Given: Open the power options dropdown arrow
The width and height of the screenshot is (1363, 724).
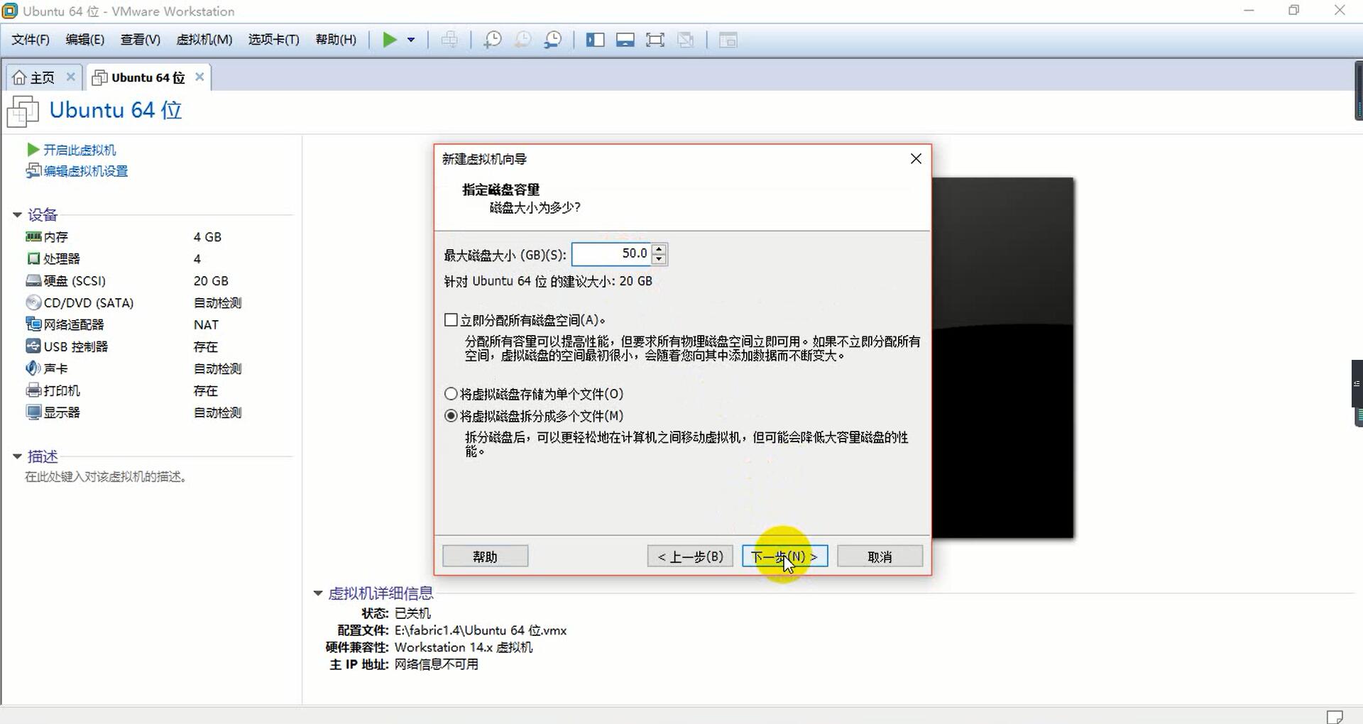Looking at the screenshot, I should tap(411, 40).
